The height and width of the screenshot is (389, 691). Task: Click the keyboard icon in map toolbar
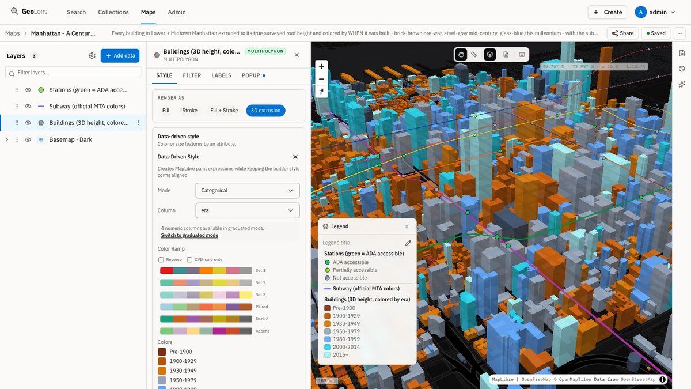(522, 54)
